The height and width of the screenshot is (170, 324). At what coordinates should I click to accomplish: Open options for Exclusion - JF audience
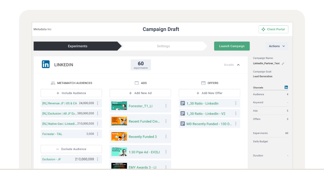click(x=98, y=159)
